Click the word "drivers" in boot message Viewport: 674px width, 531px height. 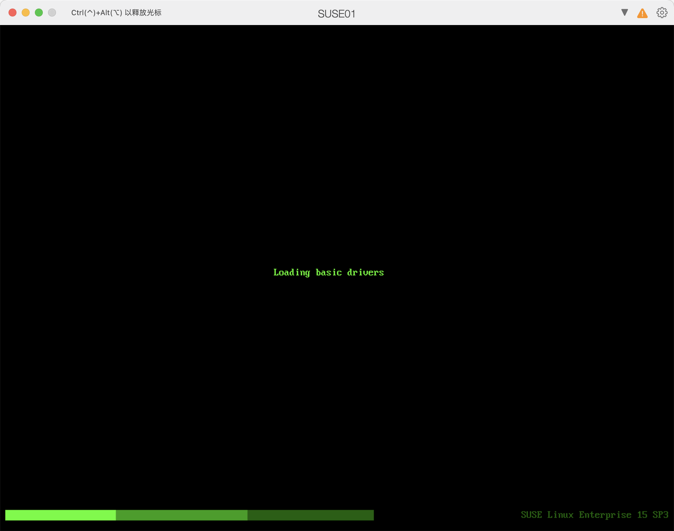coord(365,272)
